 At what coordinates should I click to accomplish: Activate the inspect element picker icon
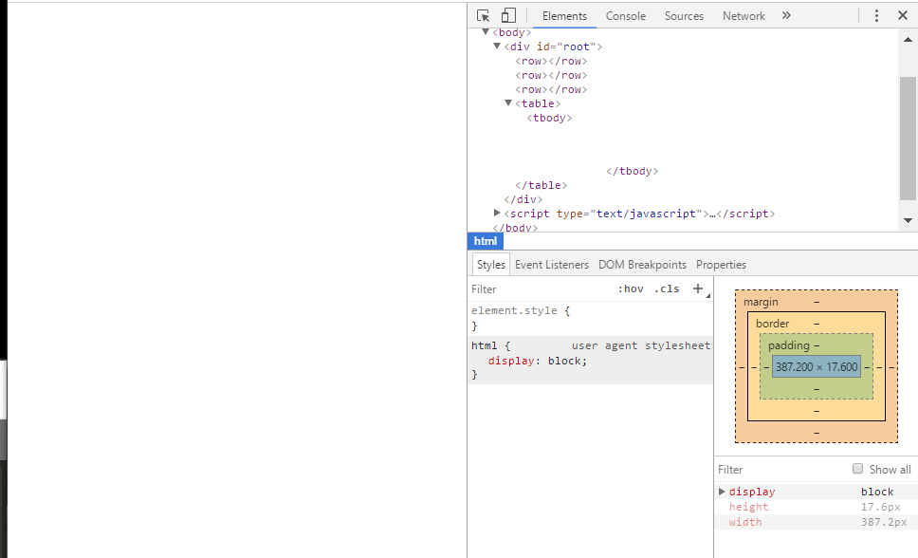point(483,16)
